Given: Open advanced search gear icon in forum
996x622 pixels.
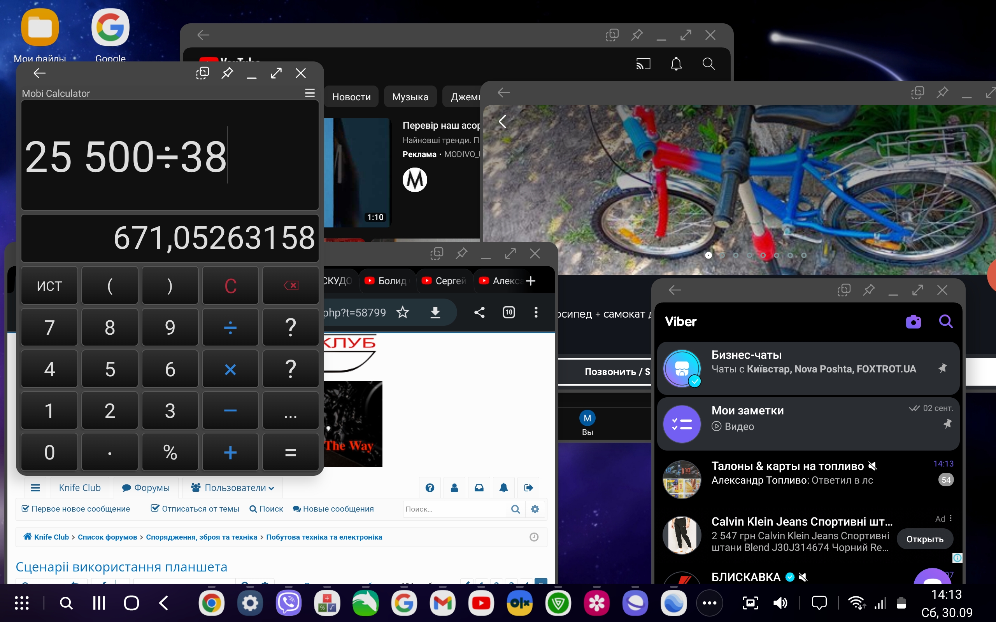Looking at the screenshot, I should 535,509.
